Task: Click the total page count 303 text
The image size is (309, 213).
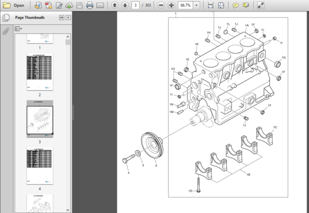Action: tap(148, 5)
